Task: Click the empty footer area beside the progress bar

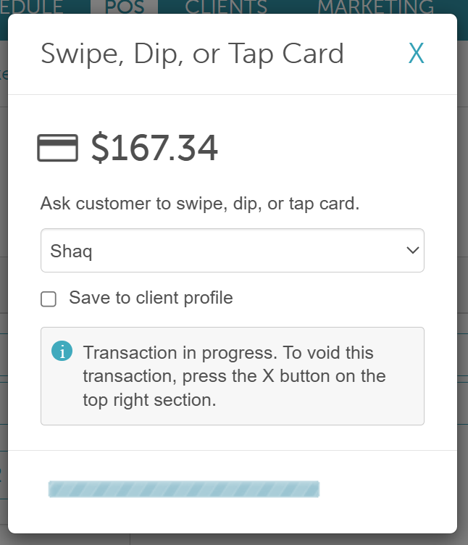Action: [x=385, y=489]
